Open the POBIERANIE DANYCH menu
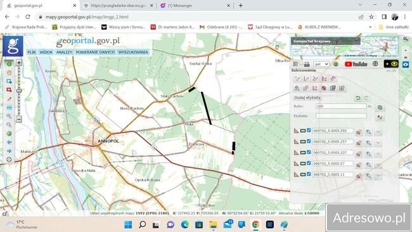Screen dimensions: 412x232 pyautogui.click(x=95, y=52)
